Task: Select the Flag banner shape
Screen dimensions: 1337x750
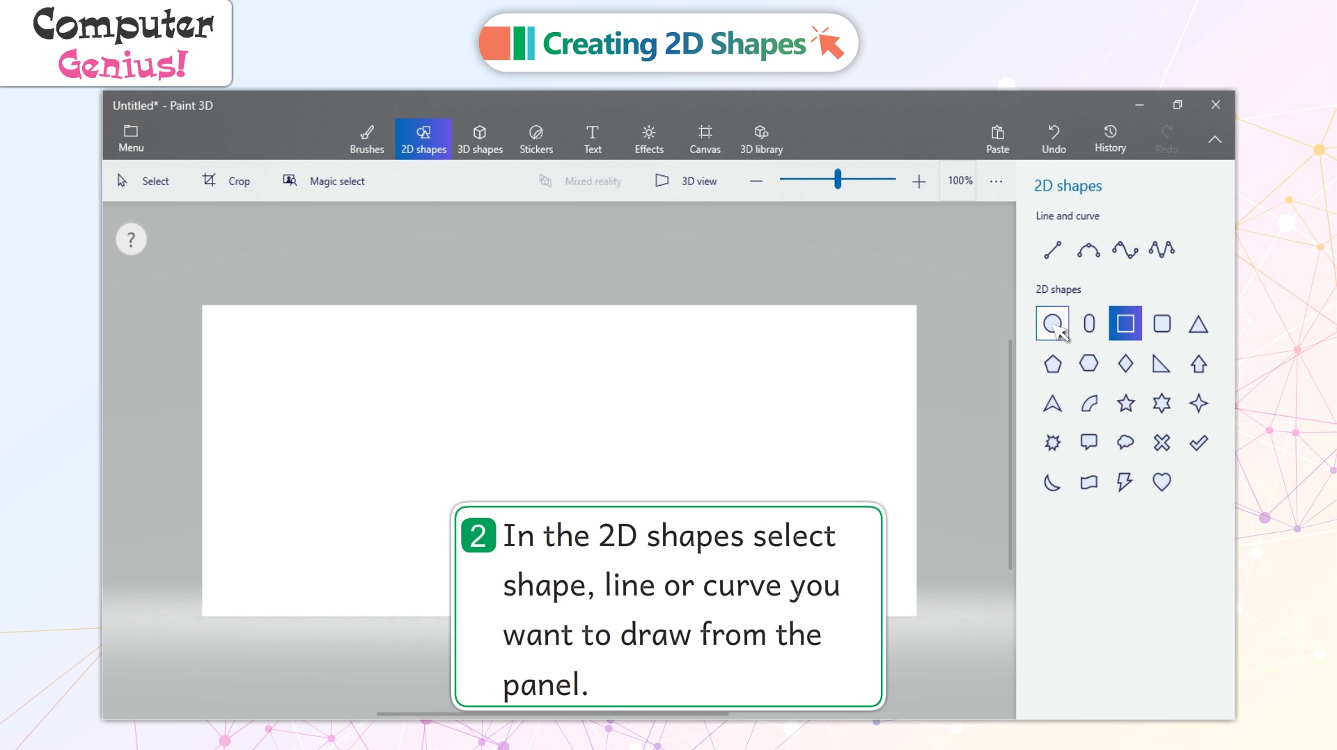Action: [x=1089, y=482]
